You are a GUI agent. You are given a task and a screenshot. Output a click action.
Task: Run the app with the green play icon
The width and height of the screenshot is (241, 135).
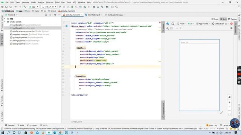point(60,7)
